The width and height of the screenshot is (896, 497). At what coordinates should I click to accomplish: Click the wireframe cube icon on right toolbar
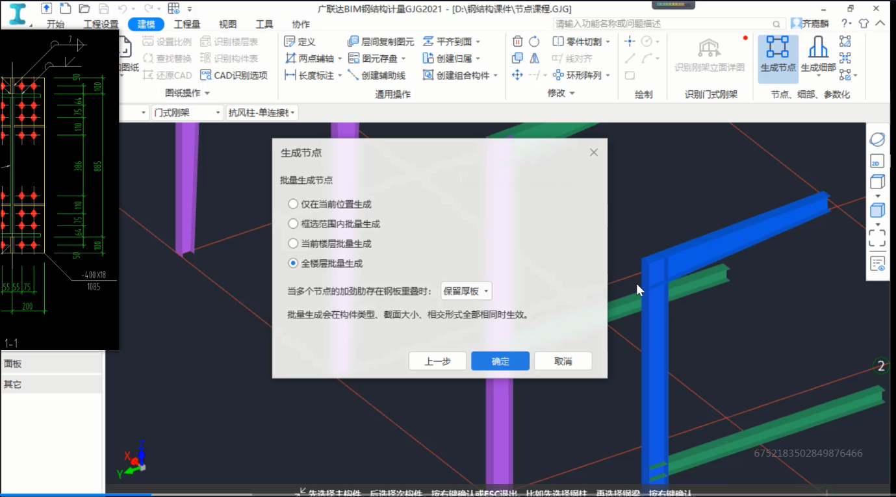(x=877, y=182)
